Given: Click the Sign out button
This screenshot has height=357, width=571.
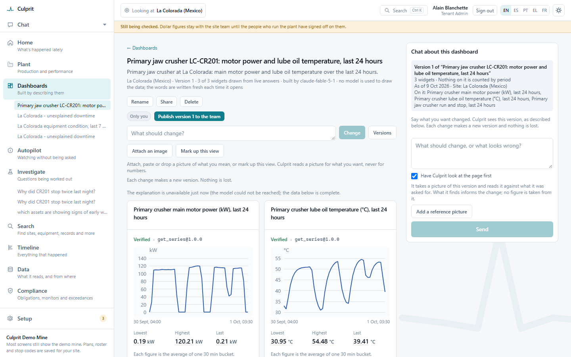Looking at the screenshot, I should (485, 11).
